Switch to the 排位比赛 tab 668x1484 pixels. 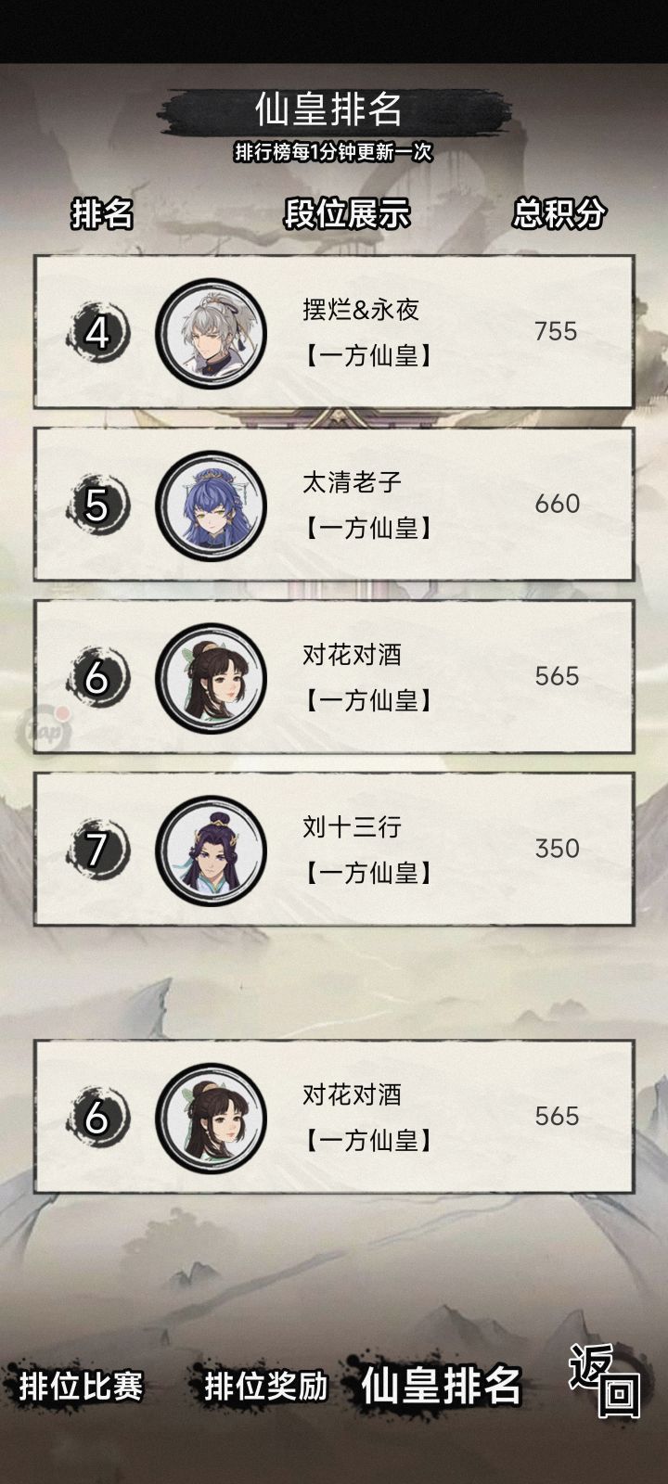(x=81, y=1387)
